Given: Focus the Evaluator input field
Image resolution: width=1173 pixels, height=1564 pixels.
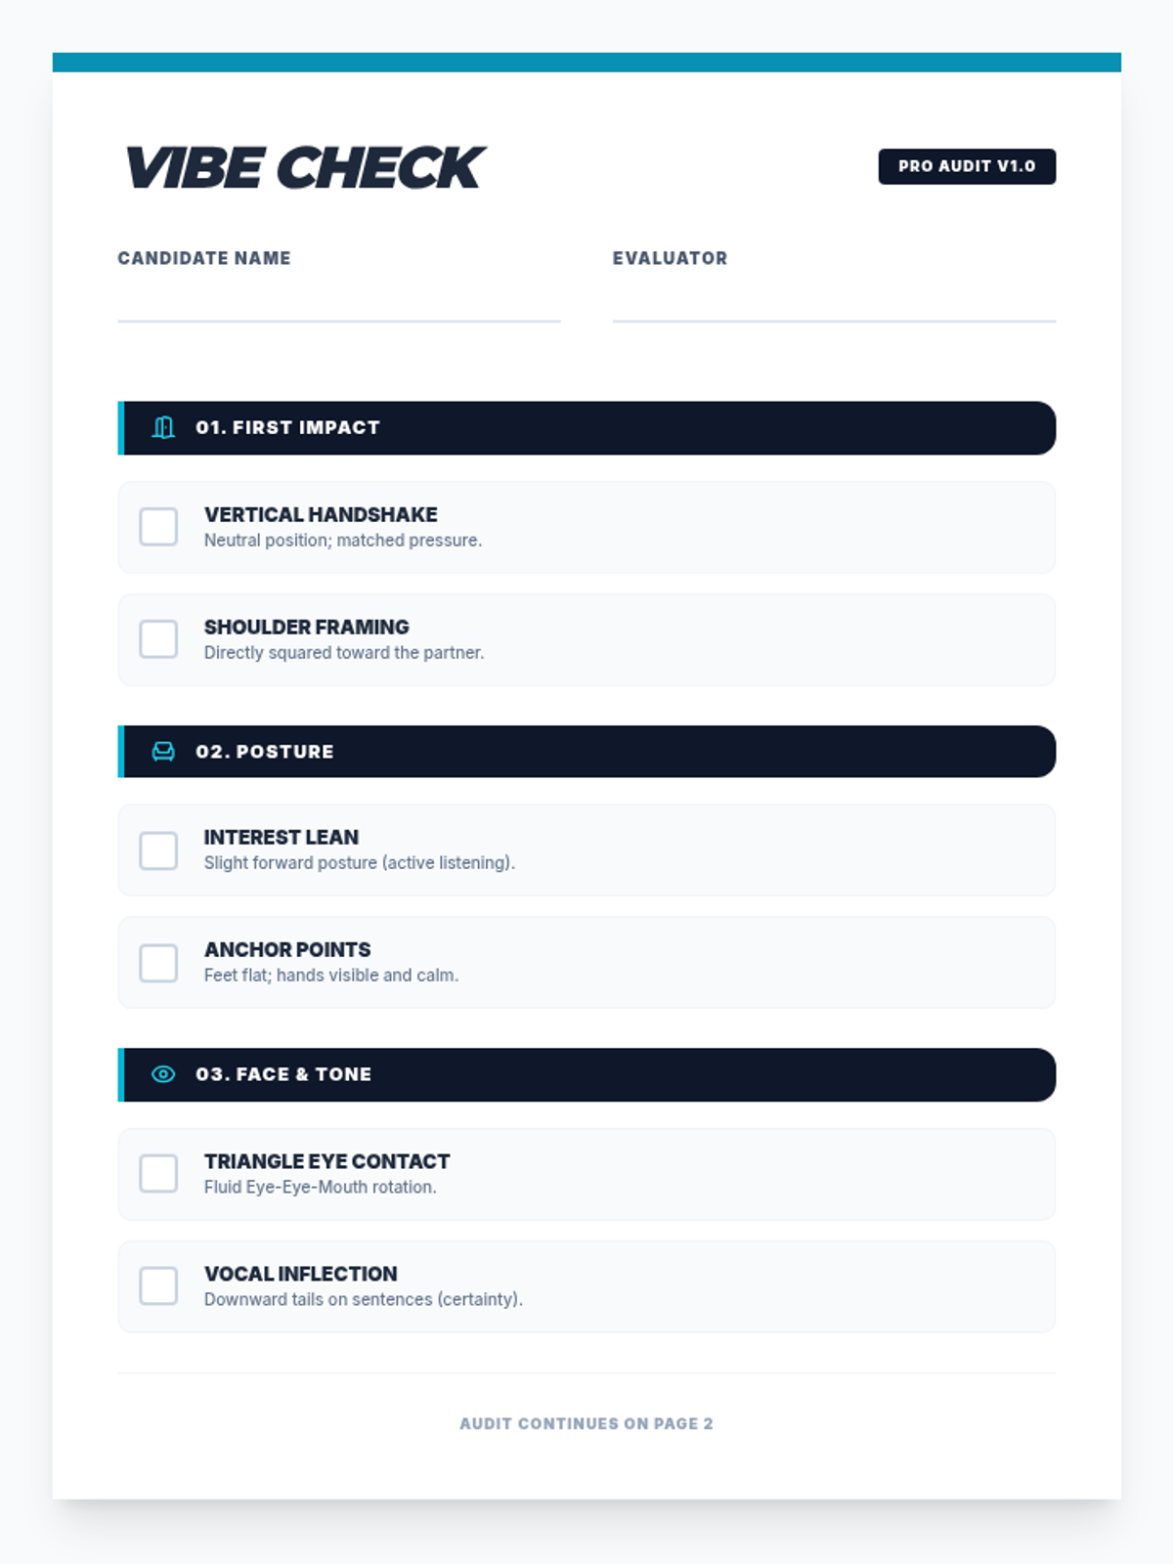Looking at the screenshot, I should point(834,301).
